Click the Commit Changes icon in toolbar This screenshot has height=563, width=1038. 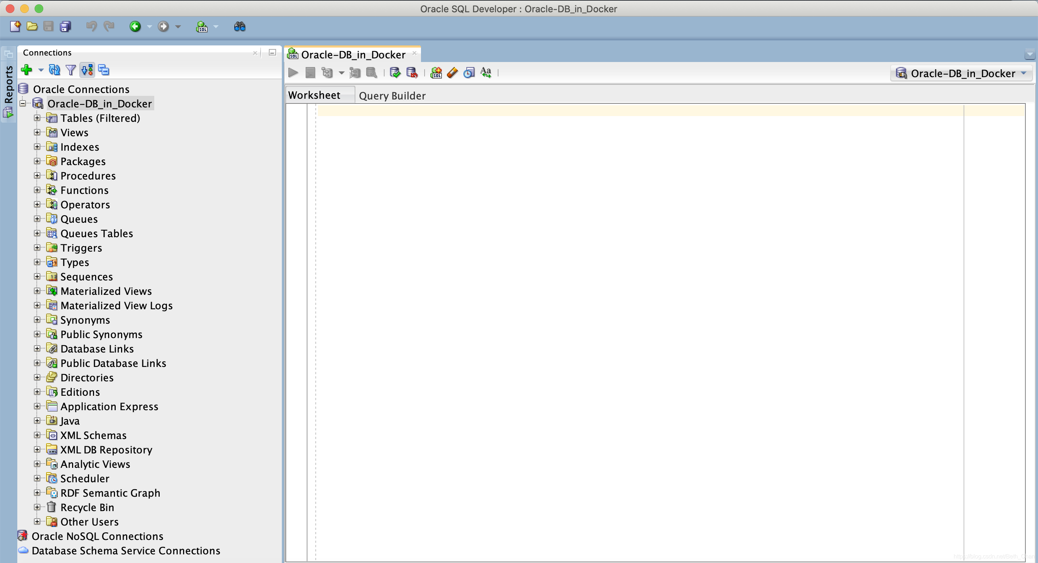pos(394,72)
